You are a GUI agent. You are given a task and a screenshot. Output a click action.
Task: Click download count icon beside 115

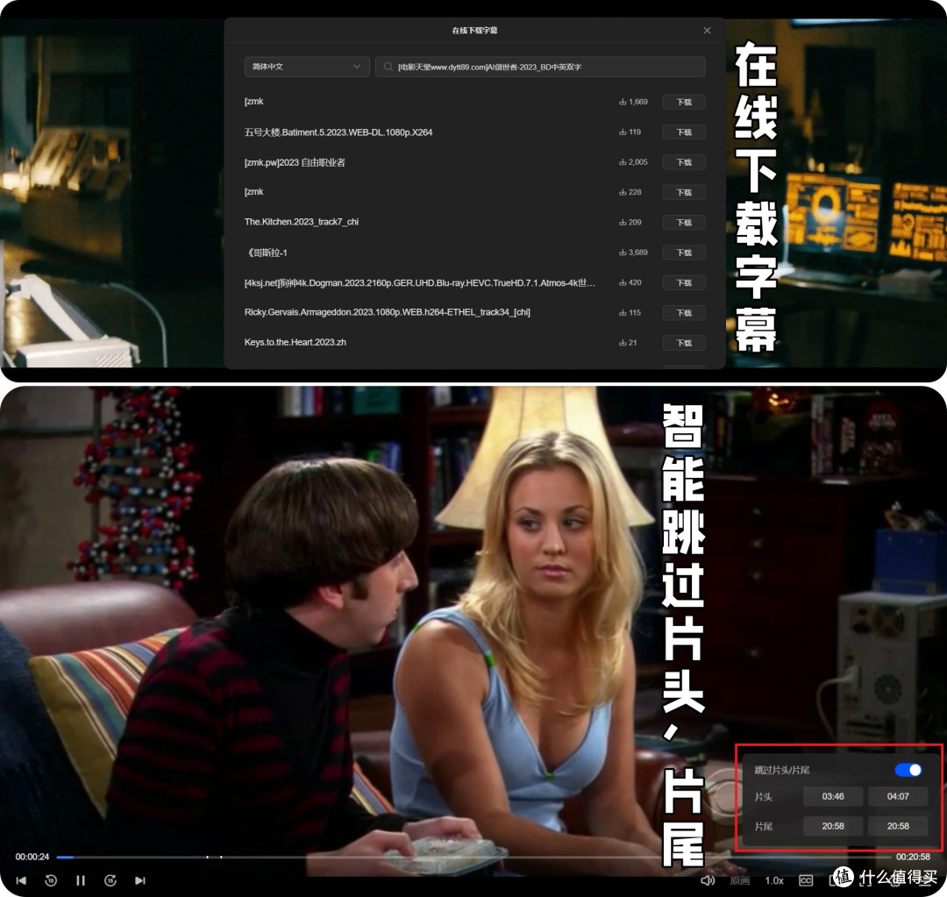[622, 312]
